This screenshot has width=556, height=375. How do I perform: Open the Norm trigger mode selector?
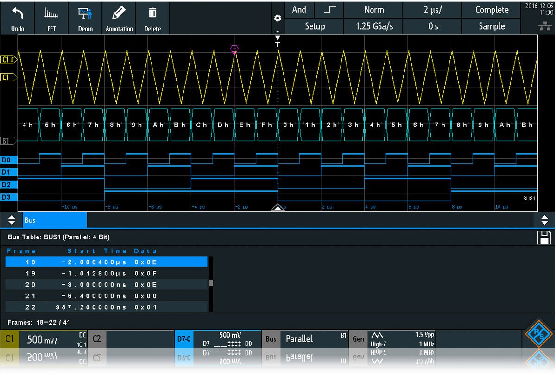coord(373,10)
